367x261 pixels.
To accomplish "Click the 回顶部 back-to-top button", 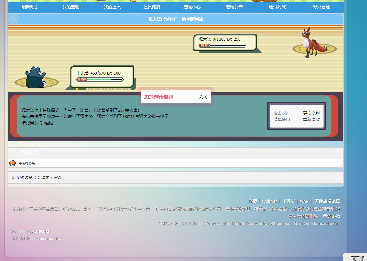I will pyautogui.click(x=355, y=258).
